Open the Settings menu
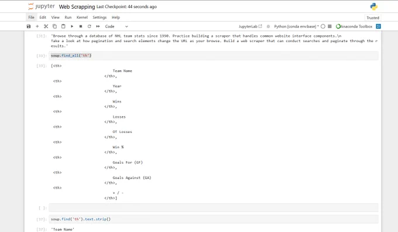 [99, 17]
